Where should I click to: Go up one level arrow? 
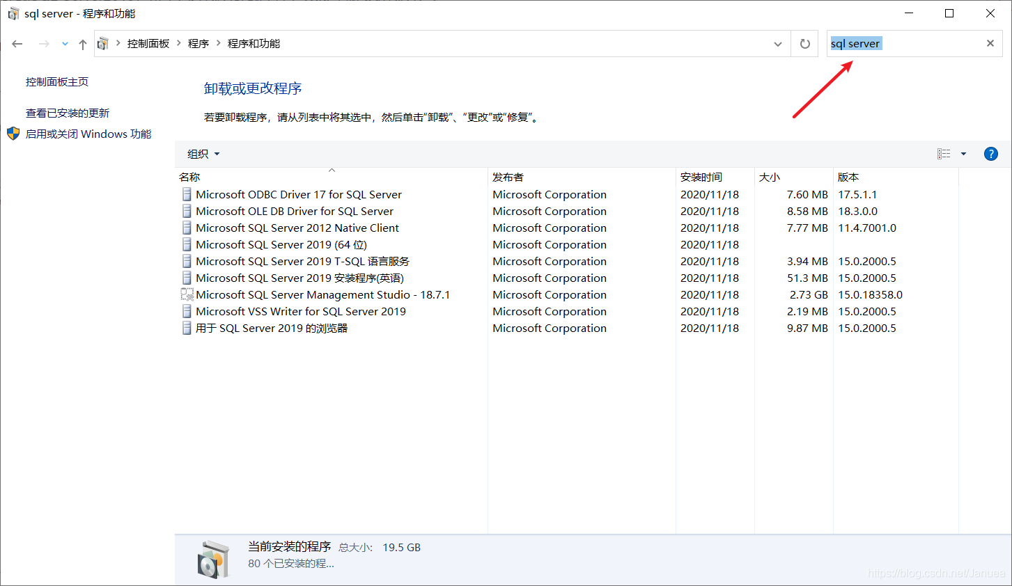point(83,44)
